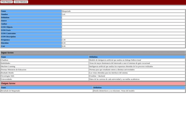The image size is (186, 139).
Task: Click the 'Author' label
Action: click(x=4, y=24)
